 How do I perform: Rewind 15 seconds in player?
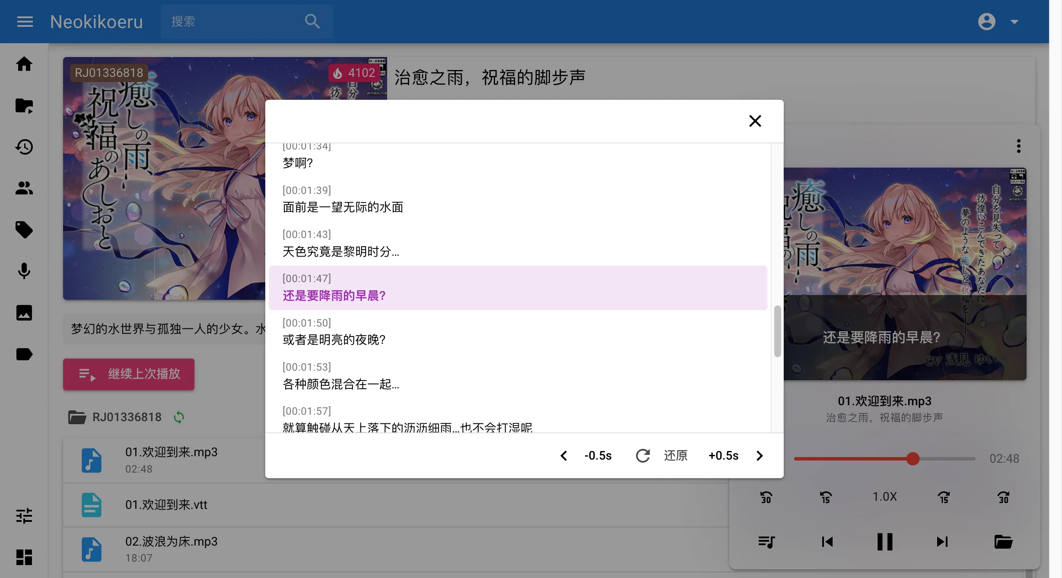pos(826,497)
